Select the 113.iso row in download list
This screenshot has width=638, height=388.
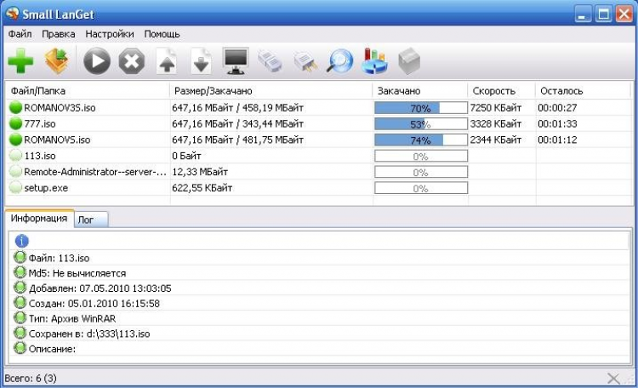[x=318, y=156]
